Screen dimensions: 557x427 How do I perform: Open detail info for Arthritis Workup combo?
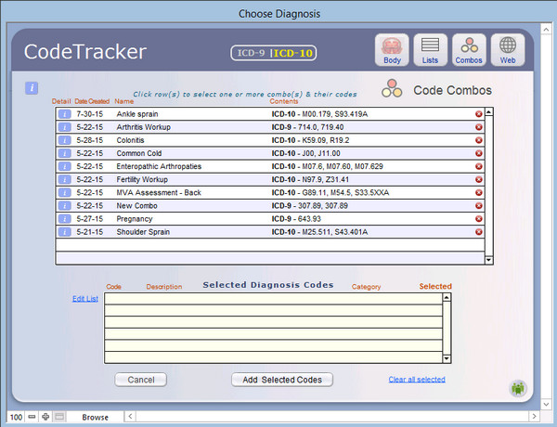[x=64, y=127]
